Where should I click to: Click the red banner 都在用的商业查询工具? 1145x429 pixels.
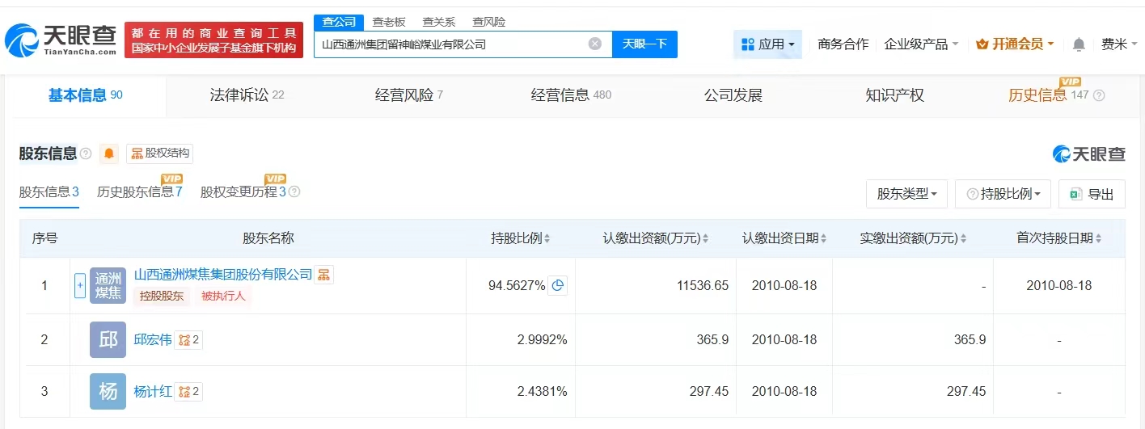click(214, 40)
